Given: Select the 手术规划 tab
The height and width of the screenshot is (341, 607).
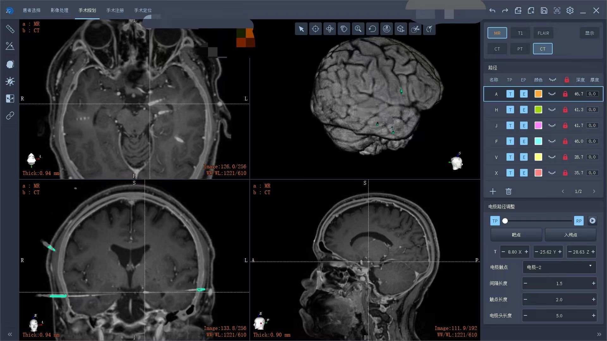Looking at the screenshot, I should pos(87,10).
